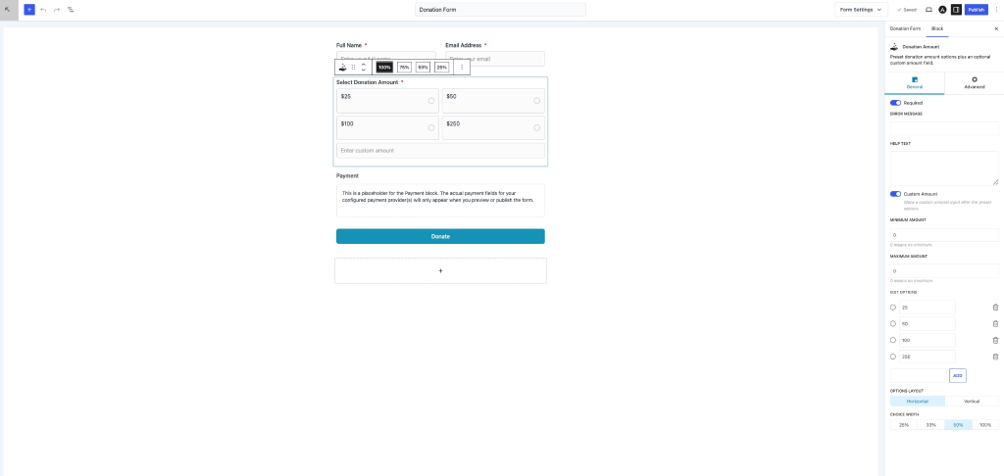This screenshot has width=1004, height=476.
Task: Open the Form Settings dropdown
Action: (x=861, y=10)
